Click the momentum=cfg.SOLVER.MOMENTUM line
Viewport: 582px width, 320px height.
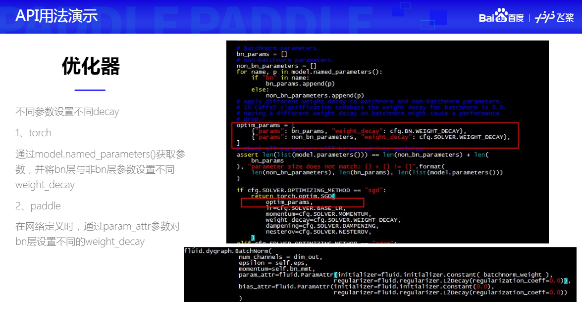point(318,214)
